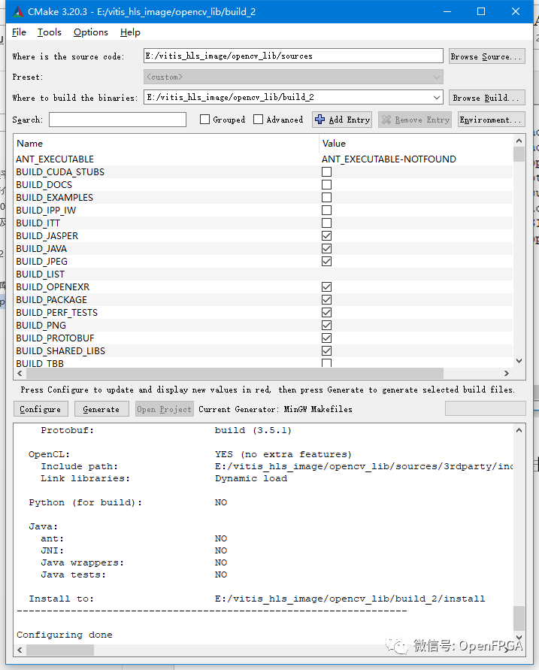Click the source code path field
Viewport: 539px width, 670px height.
point(293,56)
